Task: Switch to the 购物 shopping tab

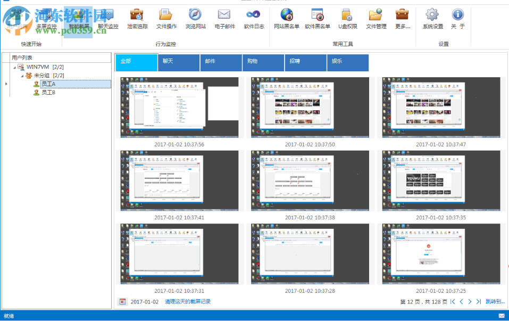Action: 263,62
